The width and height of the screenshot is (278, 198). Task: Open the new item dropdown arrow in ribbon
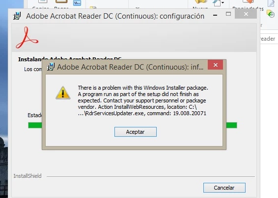click(x=222, y=2)
